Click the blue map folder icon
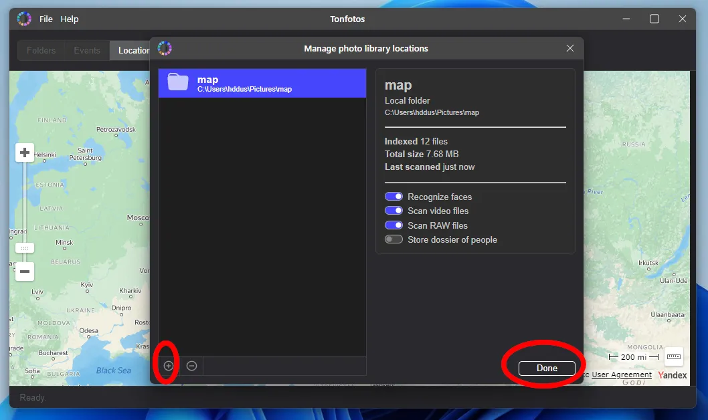Viewport: 708px width, 420px height. 178,82
